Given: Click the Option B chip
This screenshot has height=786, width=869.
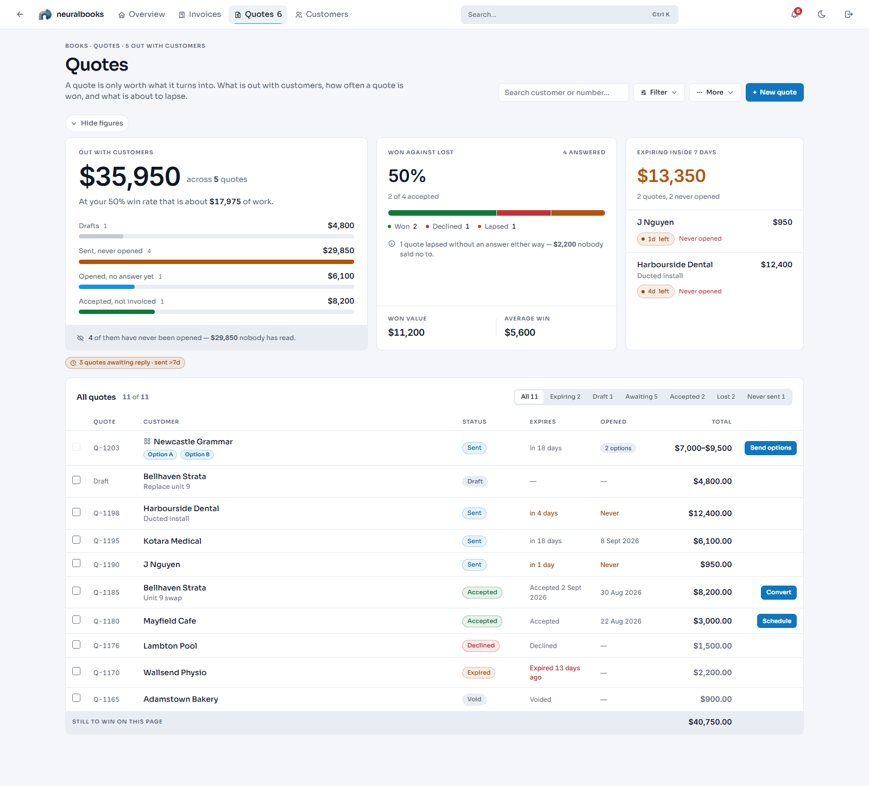Looking at the screenshot, I should point(197,455).
